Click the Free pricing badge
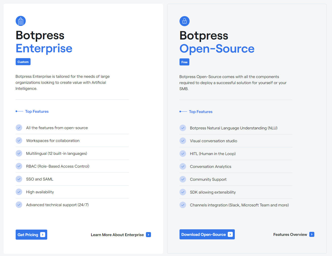The width and height of the screenshot is (332, 256). 184,62
